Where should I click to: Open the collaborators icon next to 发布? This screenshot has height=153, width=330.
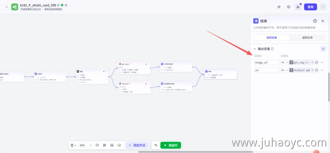point(298,7)
